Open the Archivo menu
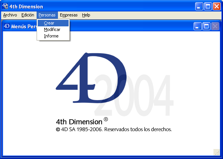Image resolution: width=223 pixels, height=159 pixels. point(10,15)
